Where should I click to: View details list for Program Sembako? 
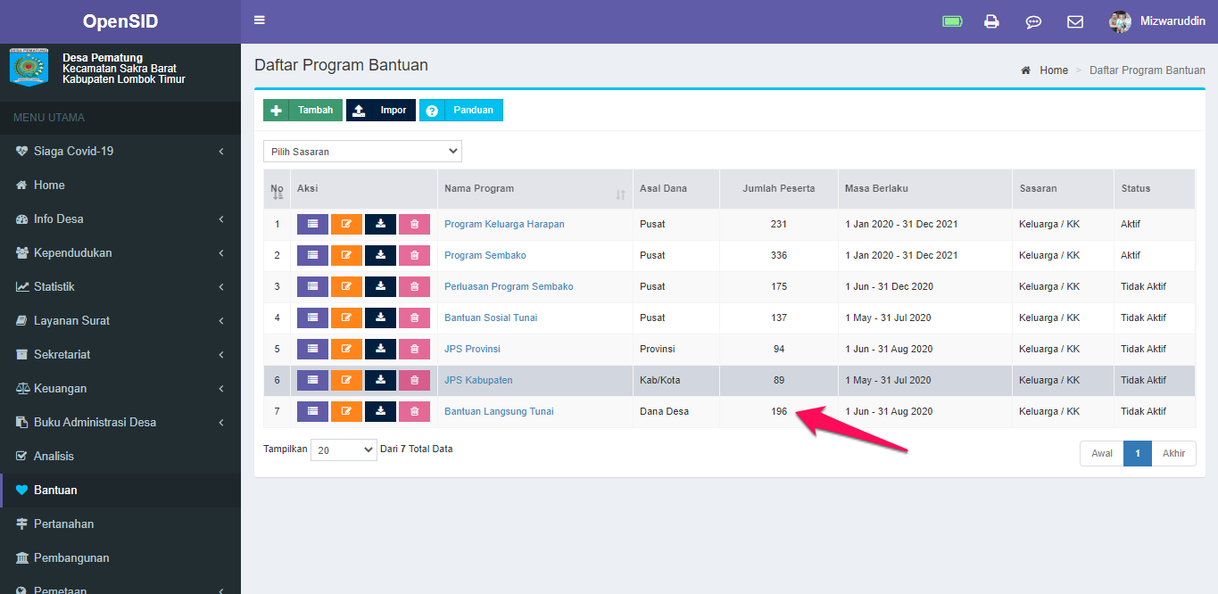pyautogui.click(x=312, y=256)
